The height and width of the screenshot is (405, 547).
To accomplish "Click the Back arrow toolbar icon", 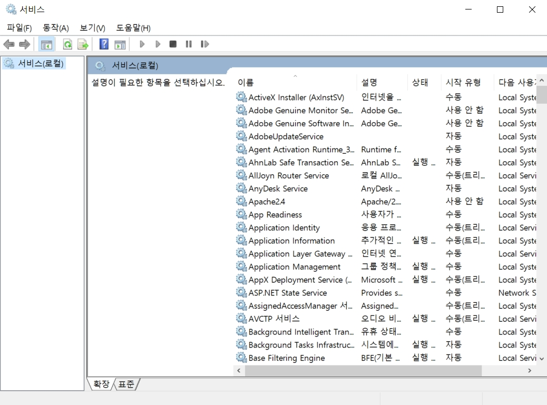I will click(x=9, y=44).
